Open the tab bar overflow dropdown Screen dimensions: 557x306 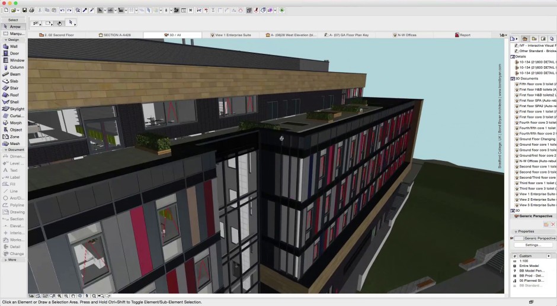(502, 35)
